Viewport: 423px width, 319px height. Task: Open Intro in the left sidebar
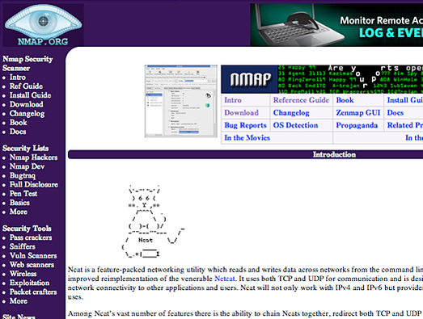click(18, 77)
